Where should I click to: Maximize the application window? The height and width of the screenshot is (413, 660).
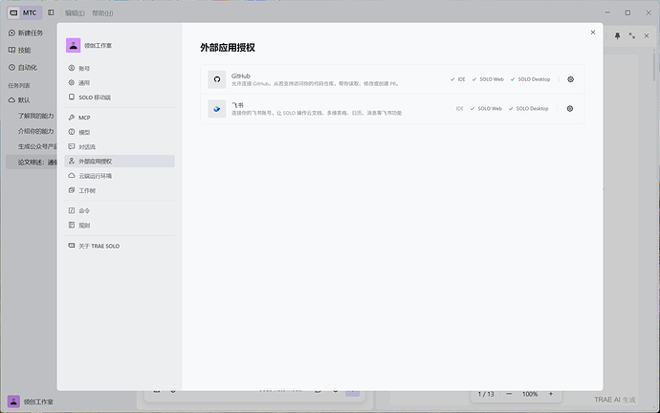627,12
